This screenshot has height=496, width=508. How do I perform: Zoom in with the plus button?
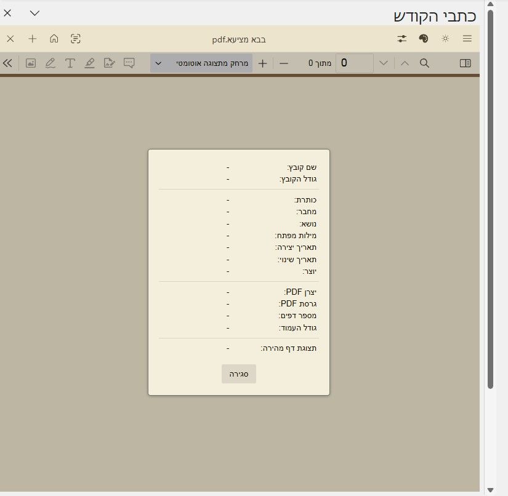262,63
